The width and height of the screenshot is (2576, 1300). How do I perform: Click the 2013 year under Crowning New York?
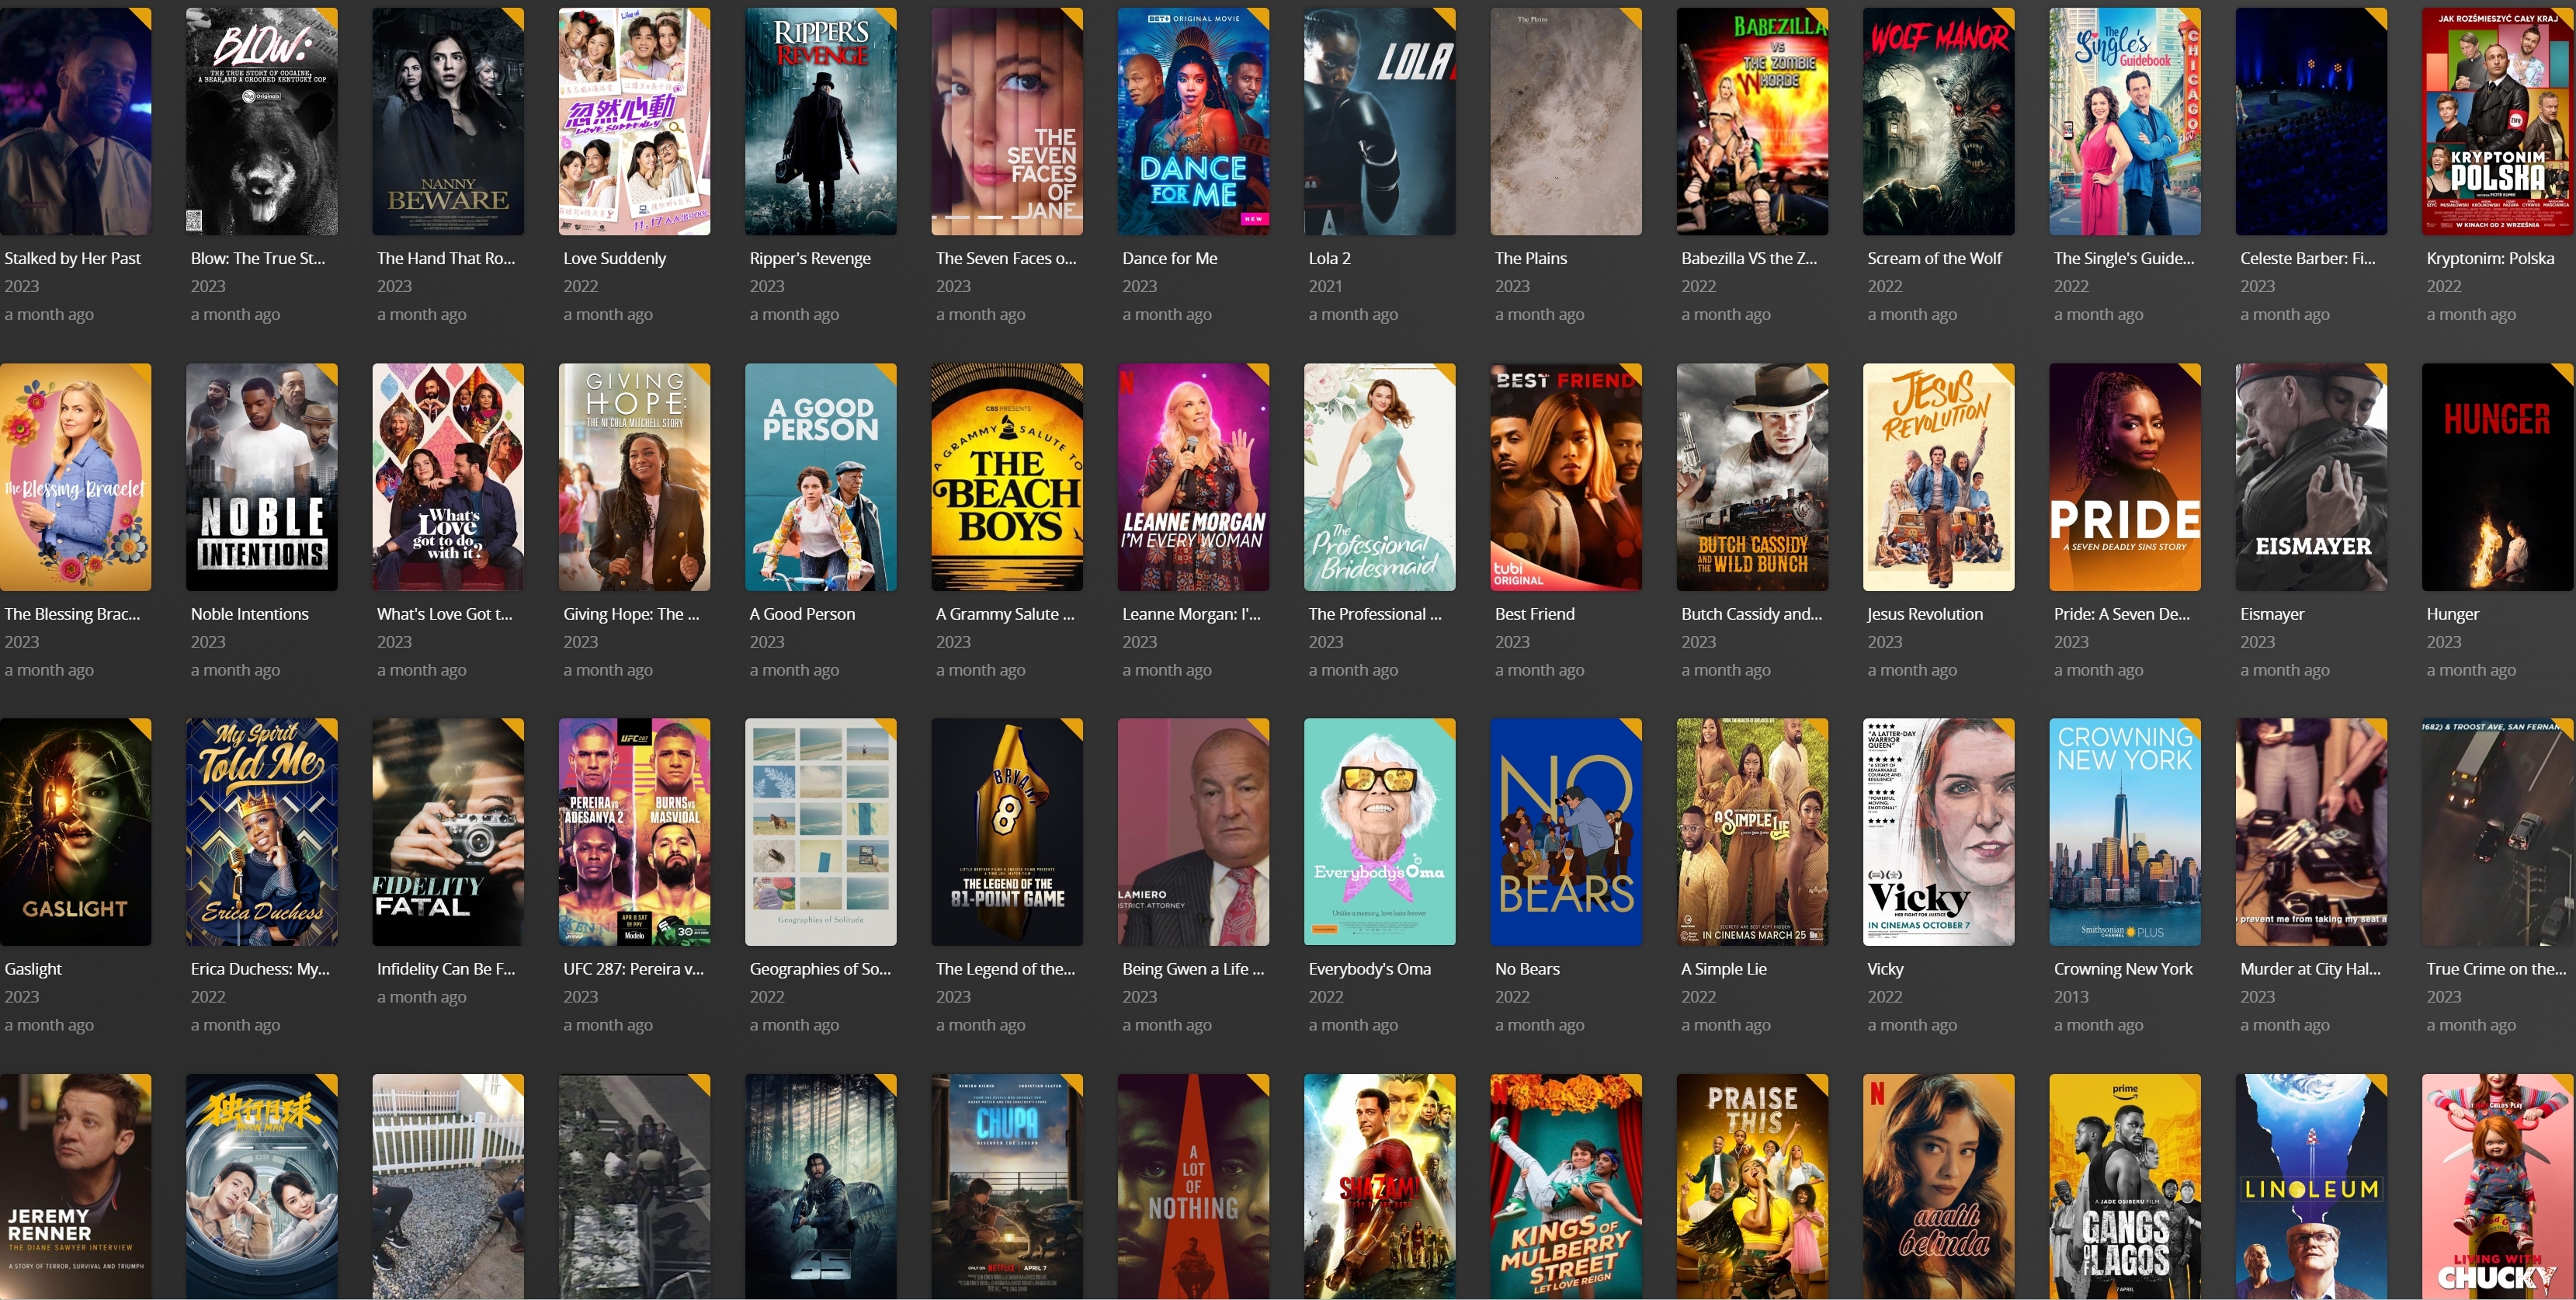pos(2071,997)
